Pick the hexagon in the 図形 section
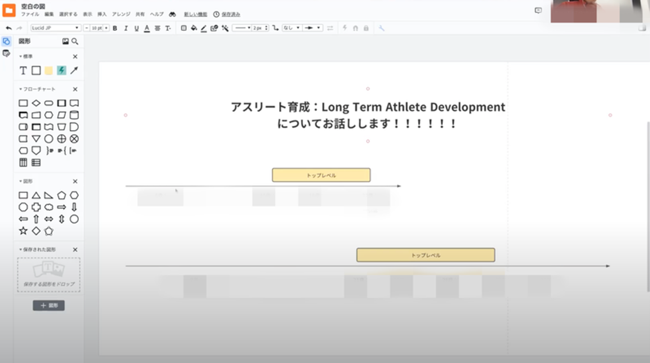Image resolution: width=650 pixels, height=363 pixels. click(74, 195)
